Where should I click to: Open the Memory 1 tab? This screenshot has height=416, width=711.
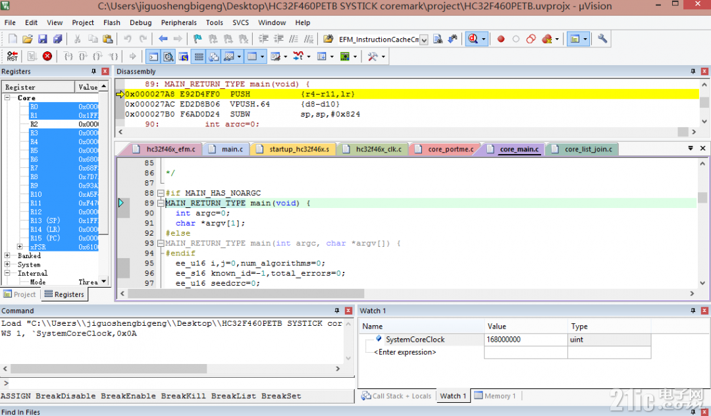495,396
